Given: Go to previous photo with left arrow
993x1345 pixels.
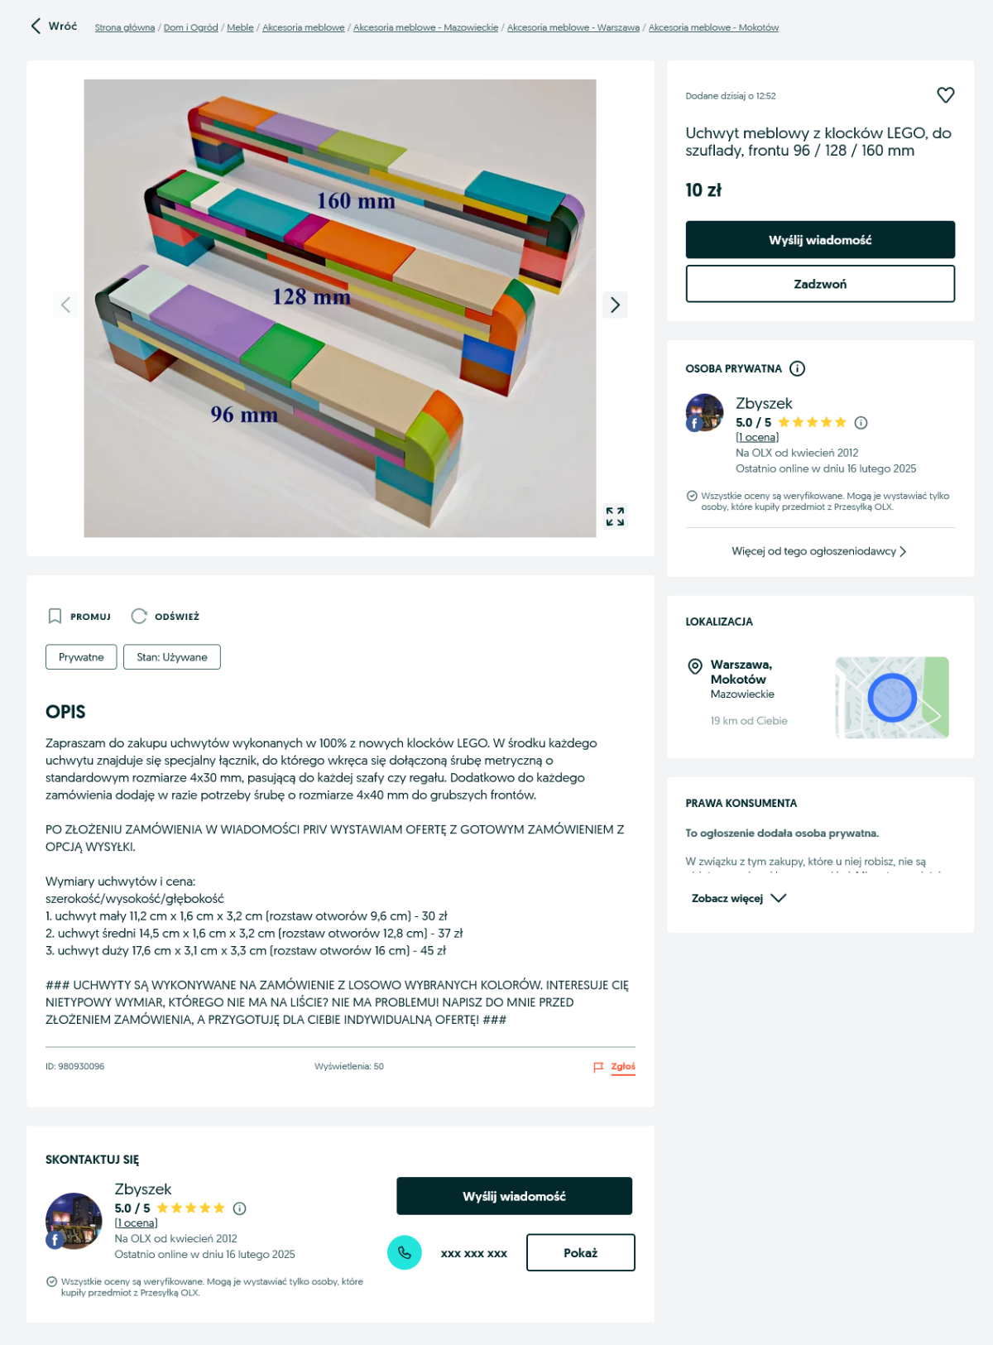Looking at the screenshot, I should 65,305.
